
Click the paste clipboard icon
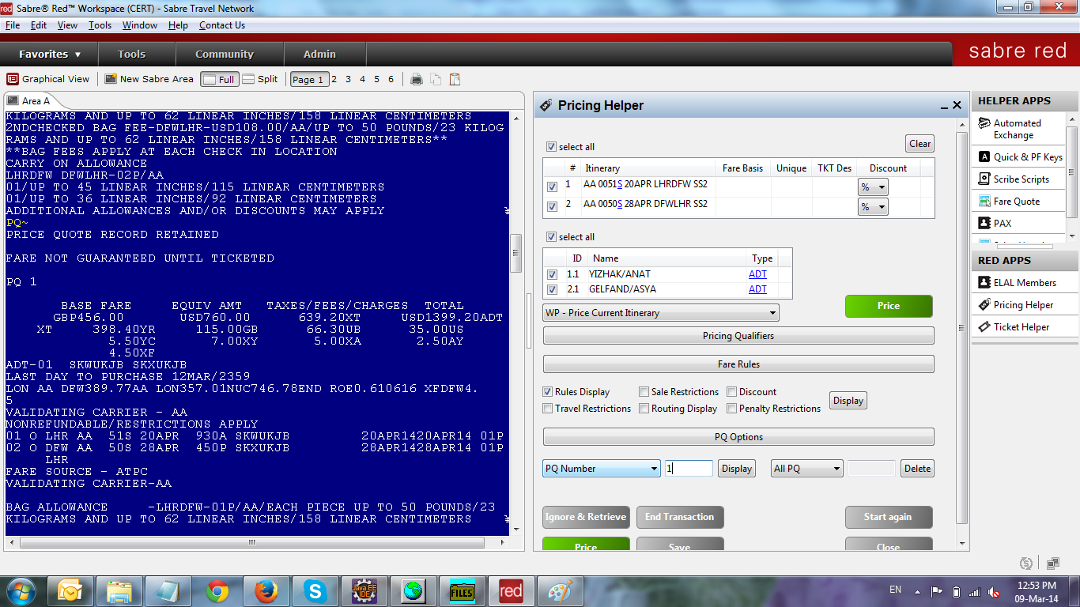[455, 79]
